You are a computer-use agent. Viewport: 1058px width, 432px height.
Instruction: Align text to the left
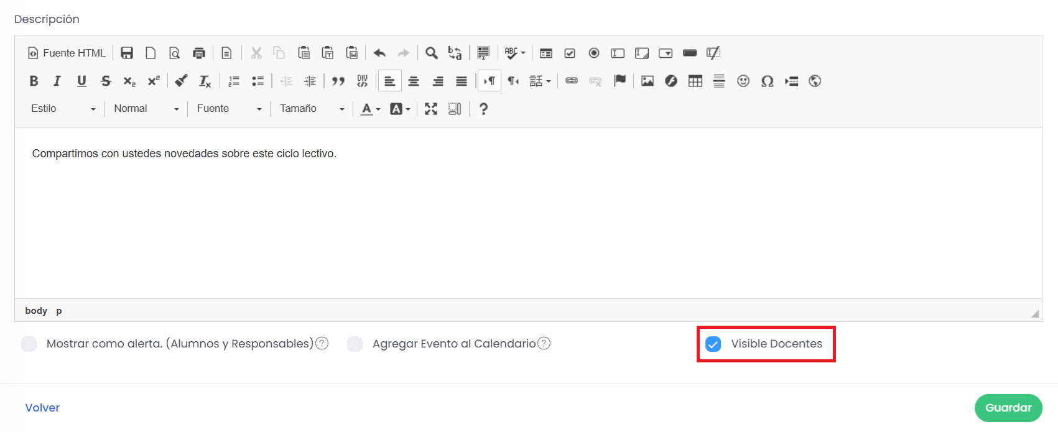pos(390,81)
